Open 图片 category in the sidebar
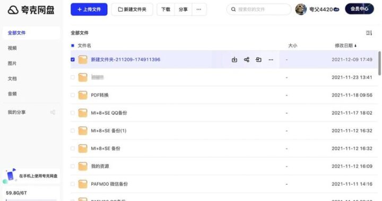Screen dimensions: 382x201 coord(12,63)
